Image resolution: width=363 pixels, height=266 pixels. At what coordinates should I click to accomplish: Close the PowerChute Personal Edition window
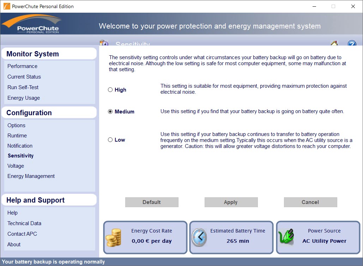(353, 6)
